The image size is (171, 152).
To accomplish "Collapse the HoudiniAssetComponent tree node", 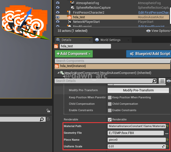I will 58,73.
